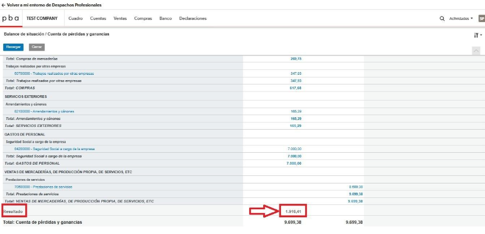Click the Recargar button
Image resolution: width=485 pixels, height=234 pixels.
coord(13,47)
